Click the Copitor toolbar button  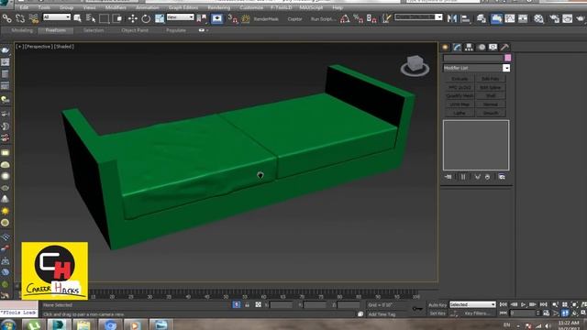click(294, 18)
